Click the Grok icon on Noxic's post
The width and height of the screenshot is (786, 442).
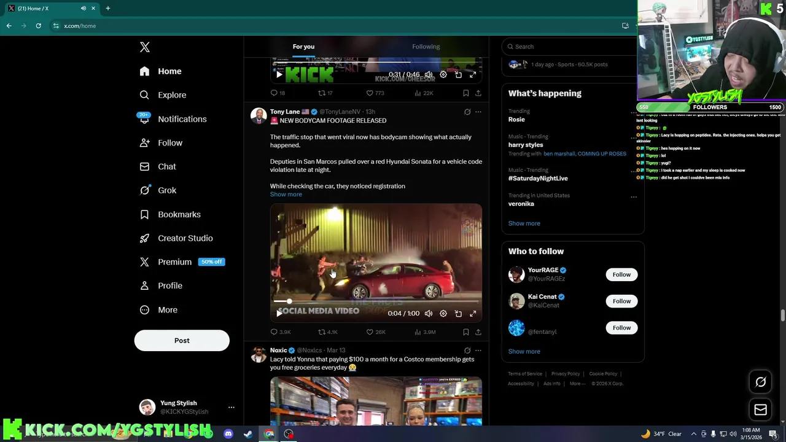[467, 351]
